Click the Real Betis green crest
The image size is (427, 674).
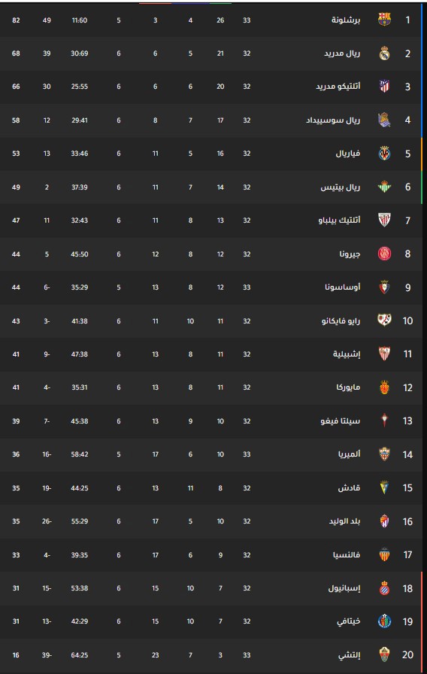384,187
